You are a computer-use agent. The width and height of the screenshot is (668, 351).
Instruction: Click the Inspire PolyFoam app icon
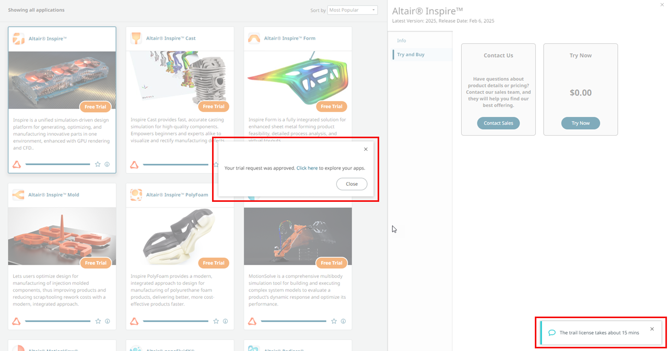[136, 195]
